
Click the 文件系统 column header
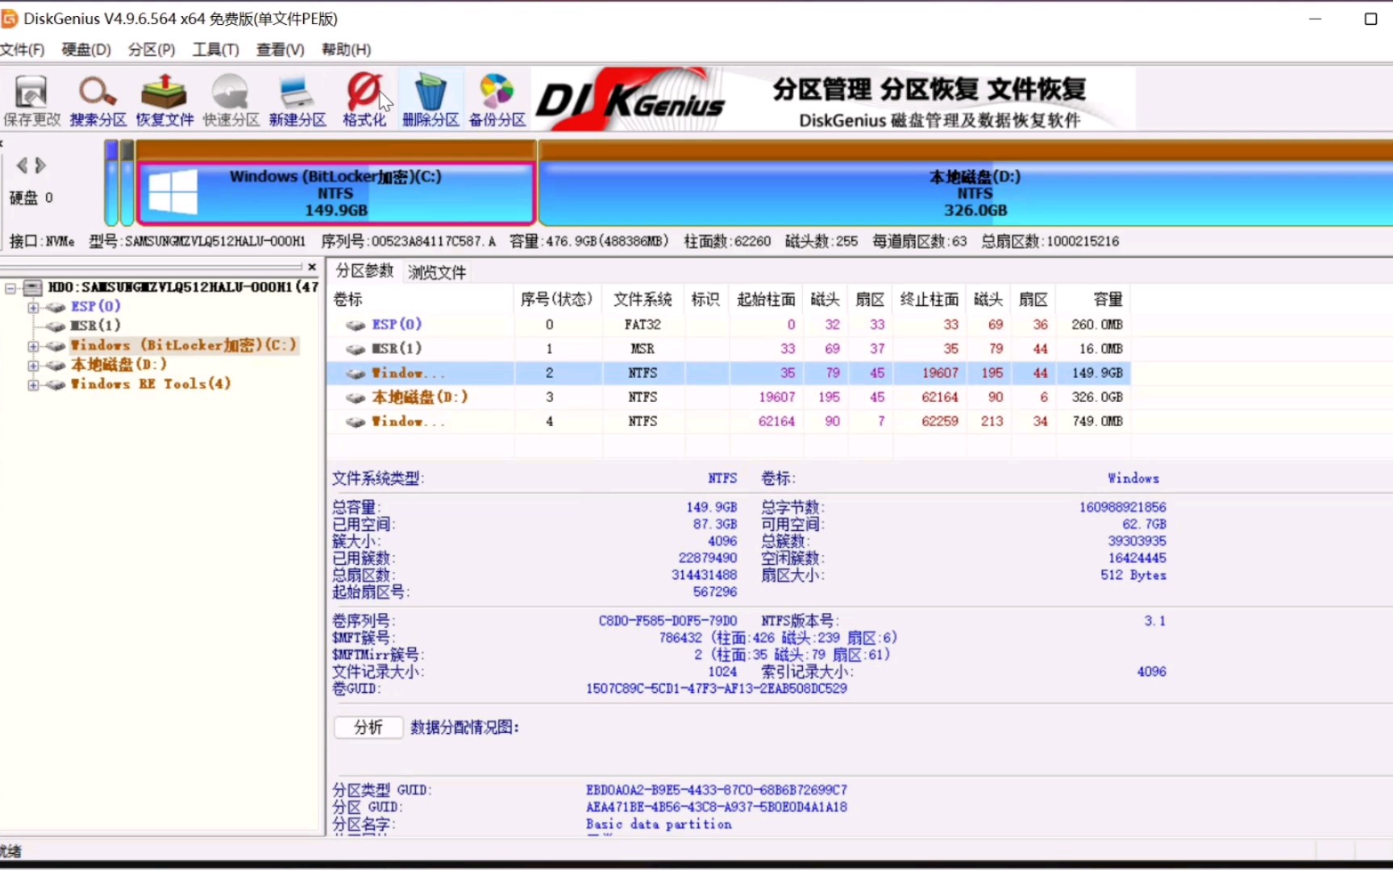[x=642, y=300]
